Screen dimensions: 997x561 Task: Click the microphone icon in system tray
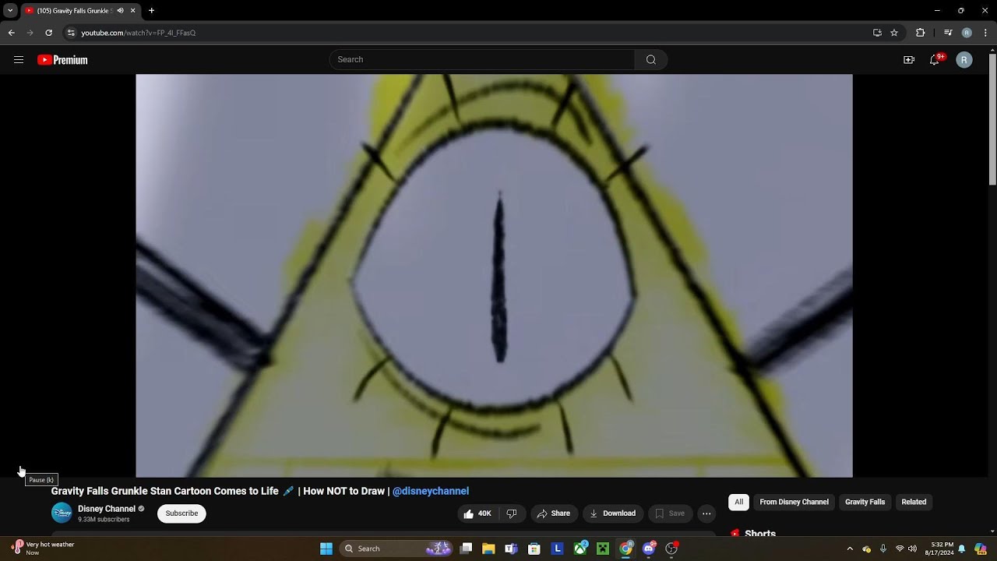[883, 549]
